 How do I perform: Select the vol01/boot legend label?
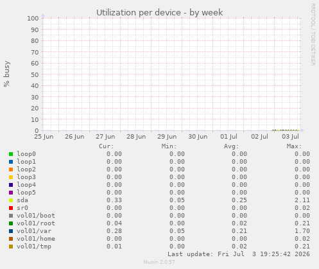(x=36, y=216)
